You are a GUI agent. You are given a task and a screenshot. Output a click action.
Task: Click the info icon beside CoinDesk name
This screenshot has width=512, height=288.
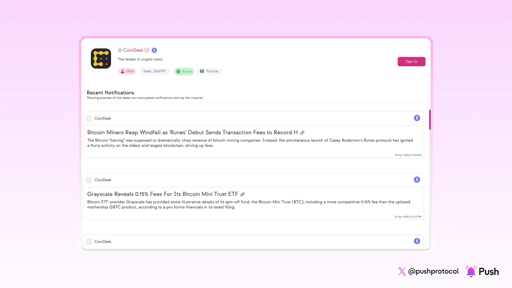coord(120,50)
